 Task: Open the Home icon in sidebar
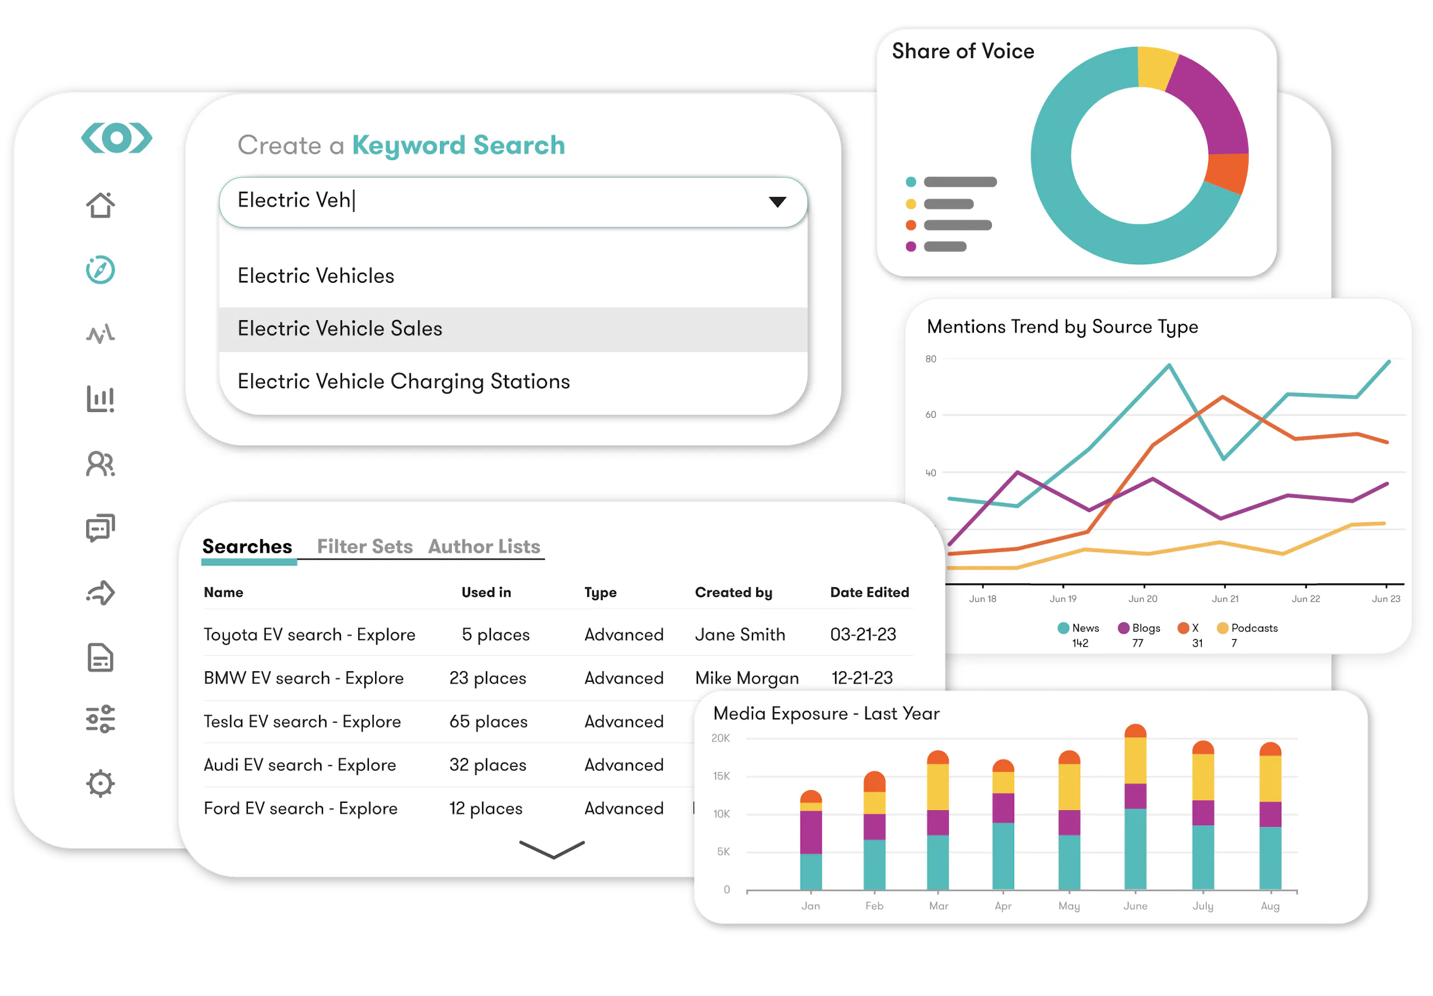click(x=100, y=205)
